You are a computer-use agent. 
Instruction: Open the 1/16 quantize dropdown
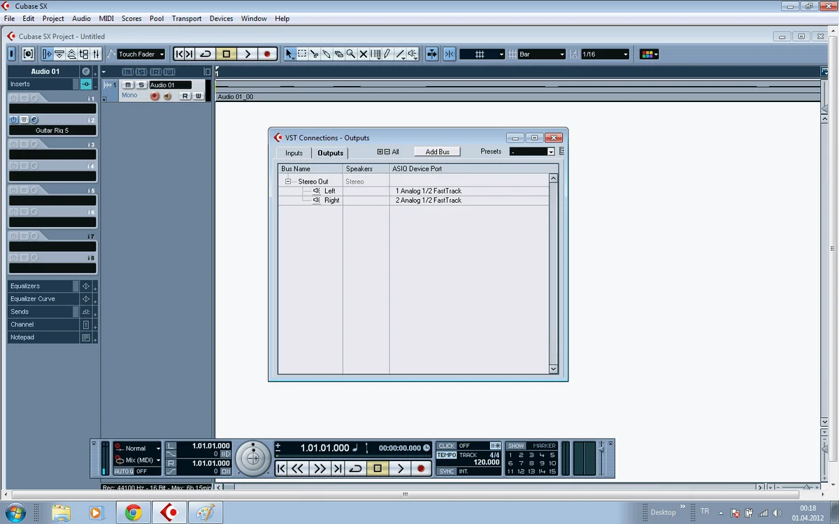[x=605, y=54]
